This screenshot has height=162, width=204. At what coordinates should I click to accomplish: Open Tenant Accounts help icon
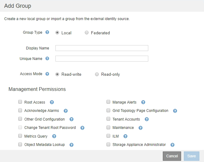point(147,119)
